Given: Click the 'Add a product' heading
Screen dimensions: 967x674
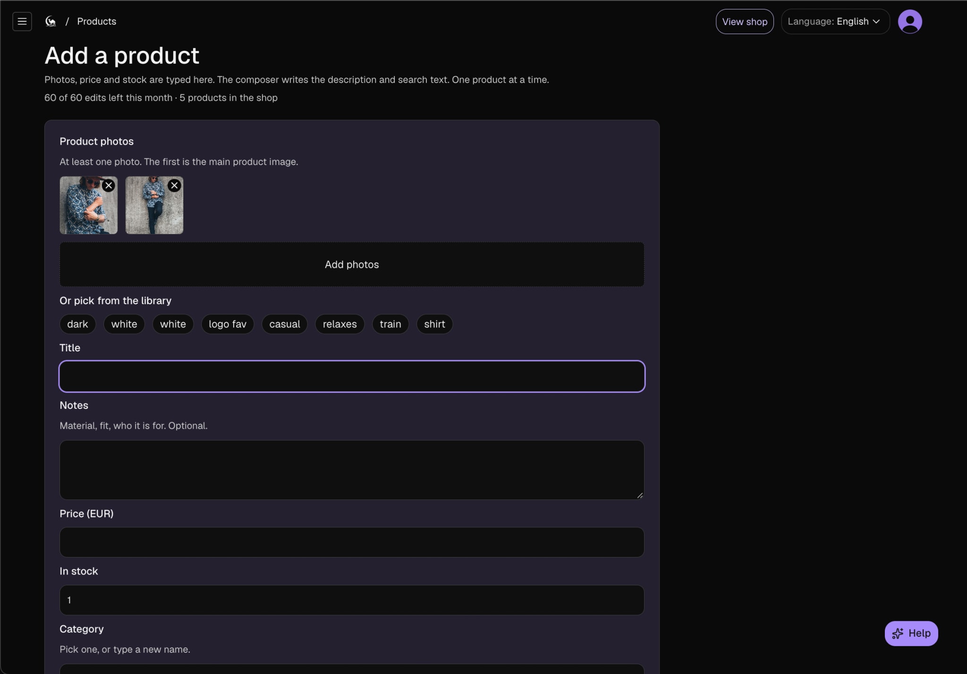Looking at the screenshot, I should 122,55.
